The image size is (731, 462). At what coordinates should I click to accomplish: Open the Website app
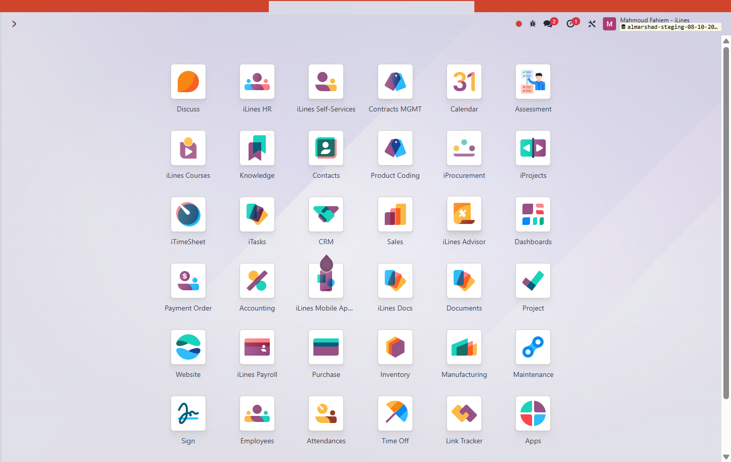(x=188, y=347)
